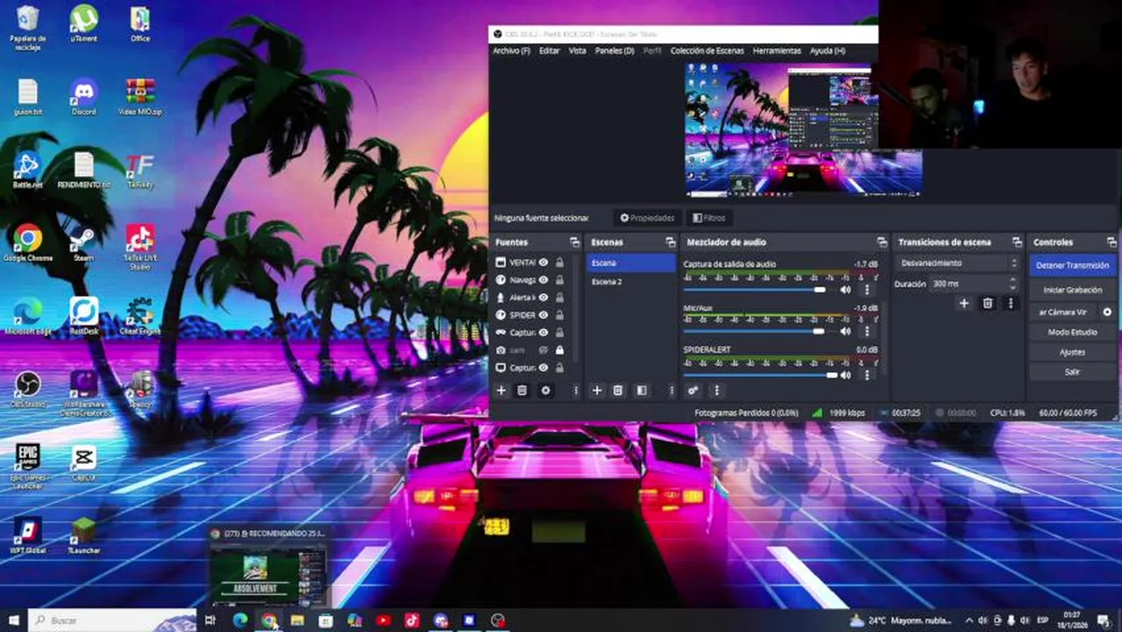This screenshot has height=632, width=1122.
Task: Open options menu for Captura de salida de audio
Action: (867, 290)
